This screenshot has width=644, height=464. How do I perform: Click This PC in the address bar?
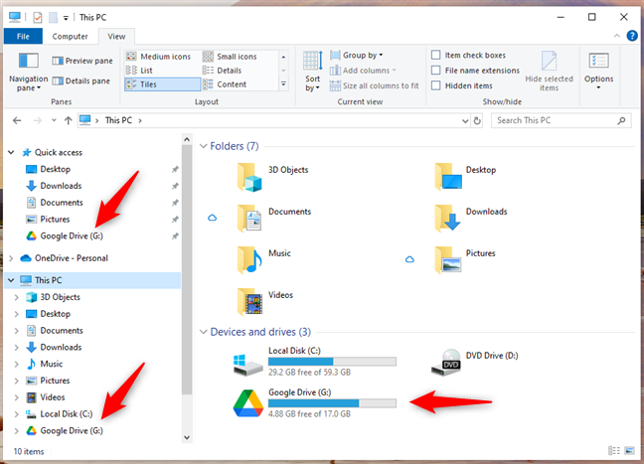click(x=118, y=120)
